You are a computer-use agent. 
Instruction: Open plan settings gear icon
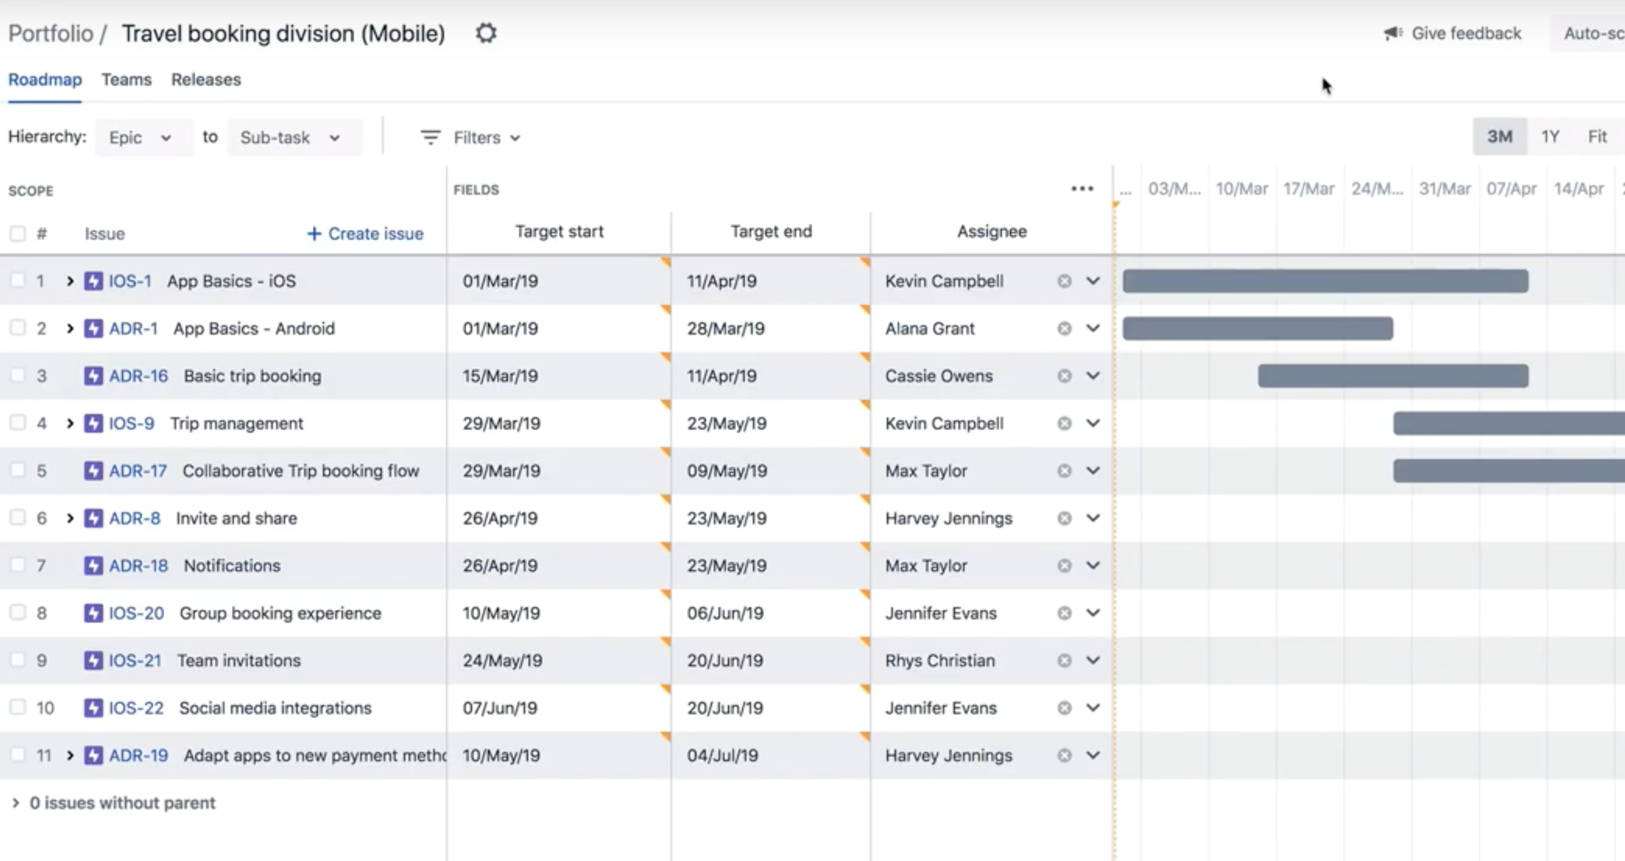point(485,33)
